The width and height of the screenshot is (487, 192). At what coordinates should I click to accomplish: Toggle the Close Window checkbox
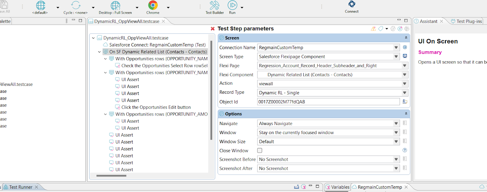click(x=260, y=150)
